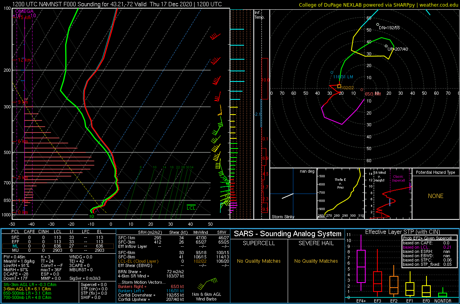The image size is (460, 304).
Task: Click the 1km & 6km AGL wind barb icon
Action: (207, 284)
